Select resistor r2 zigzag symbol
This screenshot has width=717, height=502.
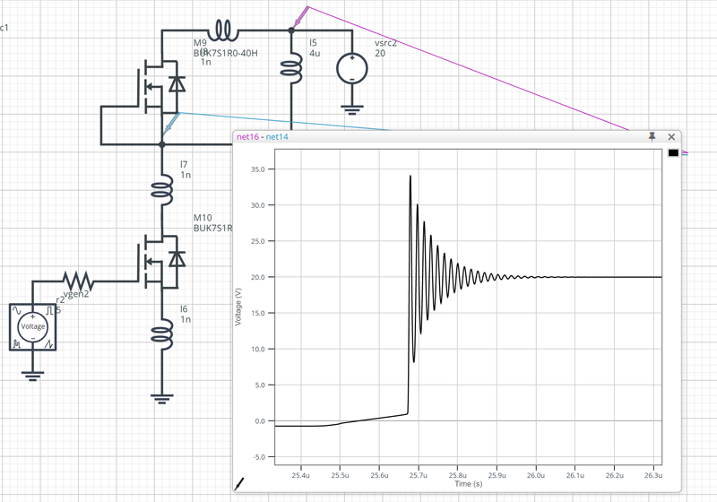click(x=78, y=281)
